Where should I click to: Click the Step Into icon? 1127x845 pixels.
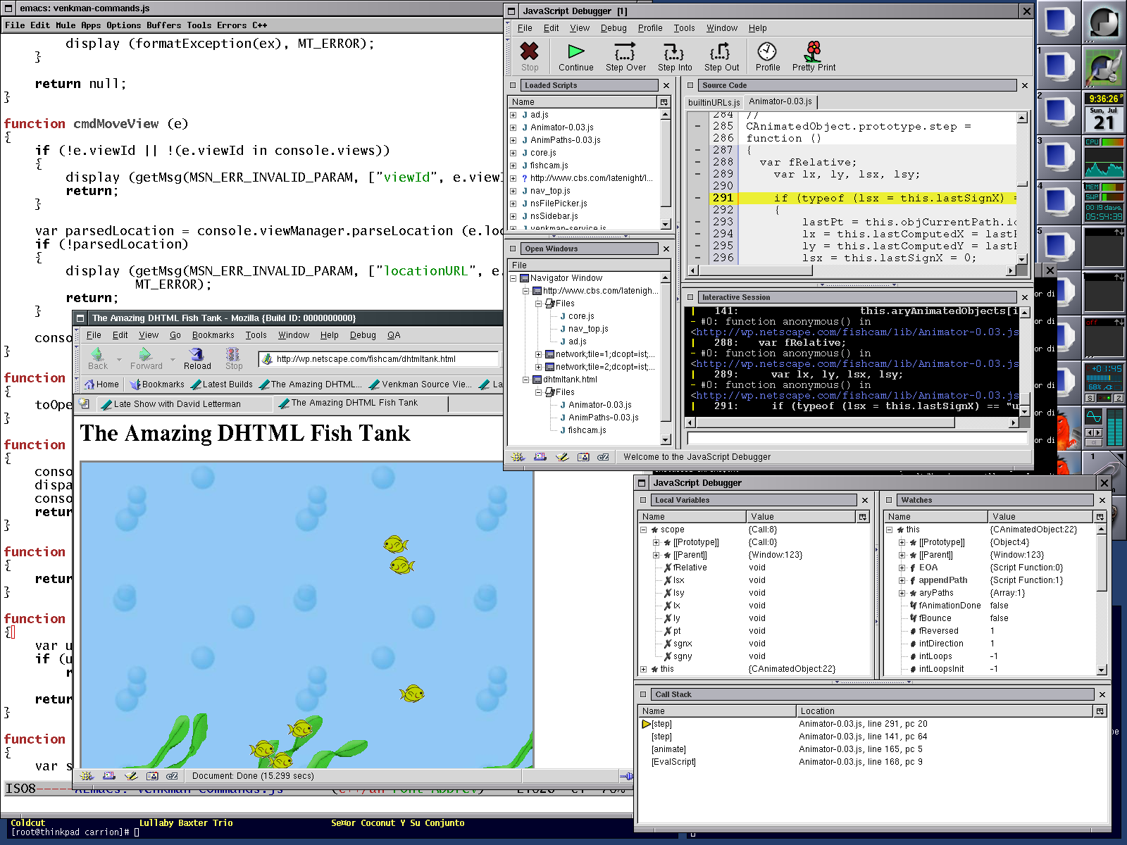tap(674, 51)
